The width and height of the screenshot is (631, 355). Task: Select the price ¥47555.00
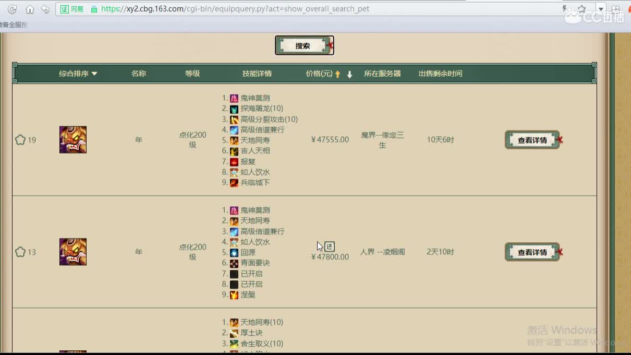click(x=330, y=140)
